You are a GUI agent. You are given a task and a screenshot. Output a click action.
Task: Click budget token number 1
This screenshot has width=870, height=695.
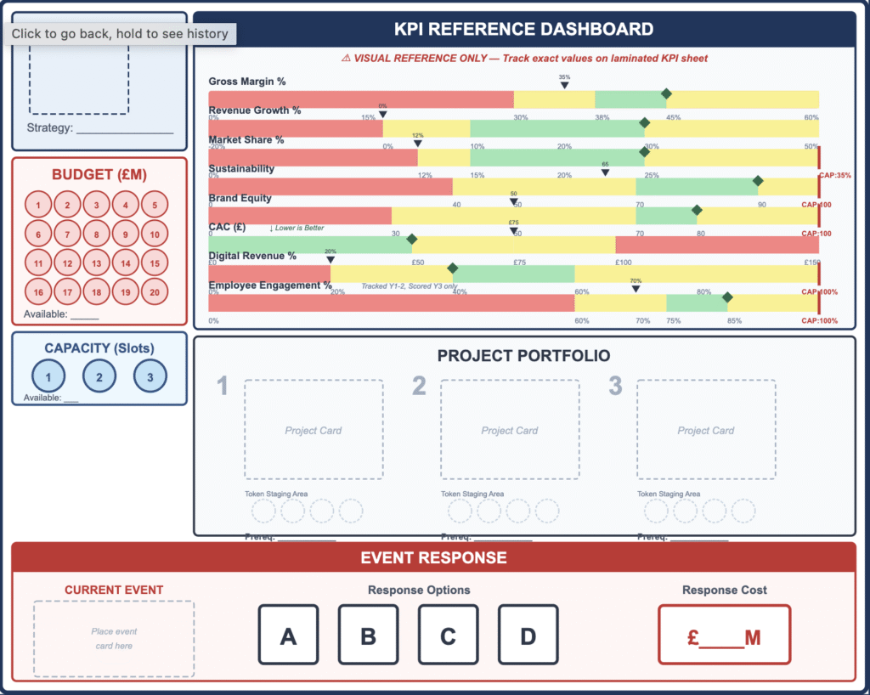pyautogui.click(x=39, y=206)
